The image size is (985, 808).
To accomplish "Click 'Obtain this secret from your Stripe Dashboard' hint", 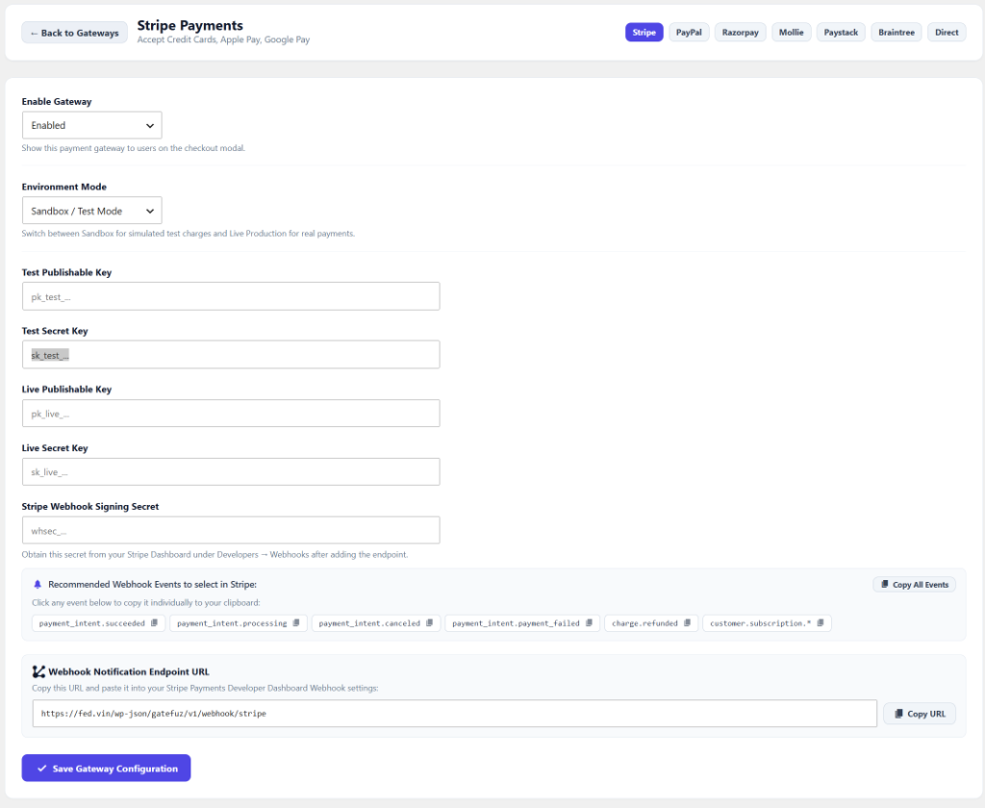I will point(215,555).
